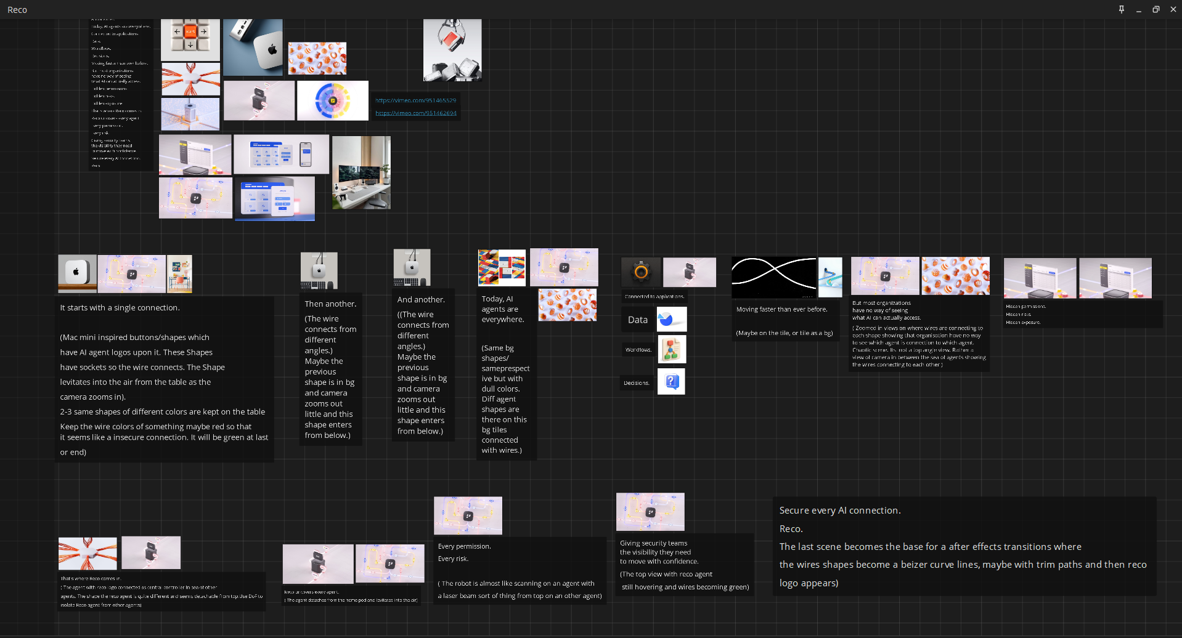Image resolution: width=1182 pixels, height=638 pixels.
Task: Select the 'And another.' note text
Action: (x=421, y=300)
